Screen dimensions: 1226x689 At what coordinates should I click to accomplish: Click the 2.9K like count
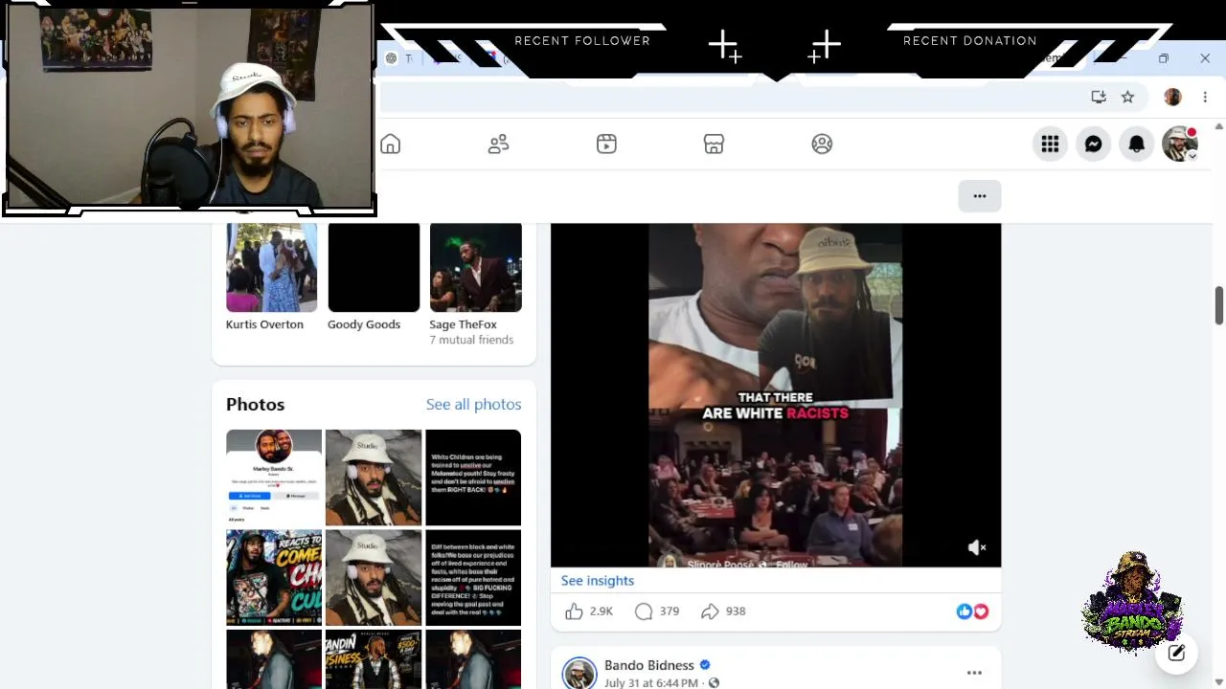click(602, 611)
